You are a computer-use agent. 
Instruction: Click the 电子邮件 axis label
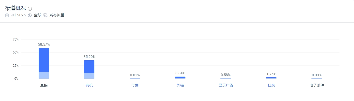pyautogui.click(x=317, y=85)
